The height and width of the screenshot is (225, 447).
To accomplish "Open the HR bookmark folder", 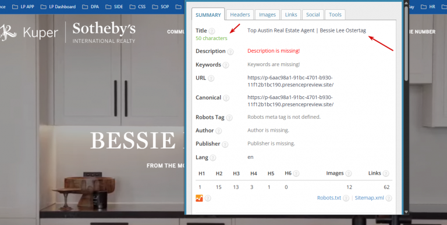I will [428, 6].
